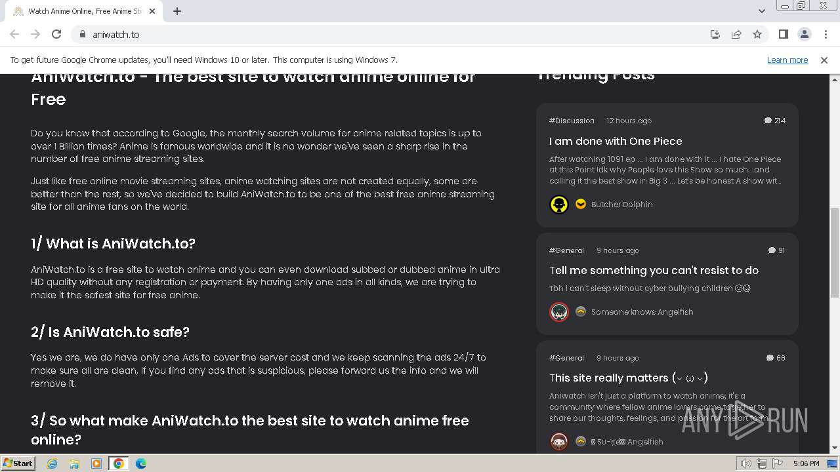Viewport: 840px width, 472px height.
Task: Click the install app icon in address bar
Action: click(715, 34)
